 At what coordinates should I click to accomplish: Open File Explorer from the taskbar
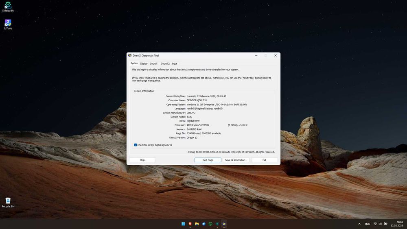197,224
